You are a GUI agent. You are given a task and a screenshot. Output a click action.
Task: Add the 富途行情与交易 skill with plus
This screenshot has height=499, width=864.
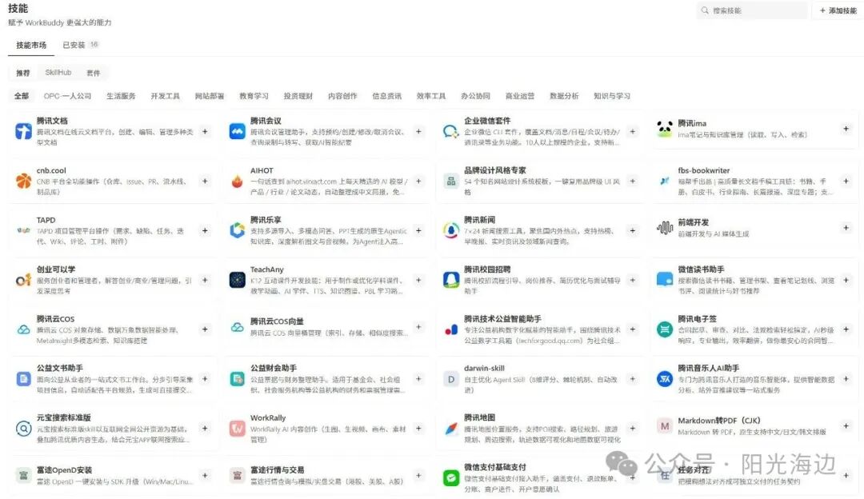[418, 475]
